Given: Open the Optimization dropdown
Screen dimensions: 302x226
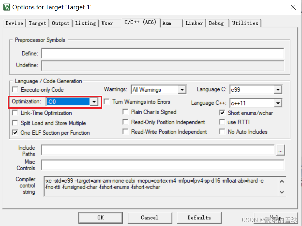Looking at the screenshot, I should point(94,102).
